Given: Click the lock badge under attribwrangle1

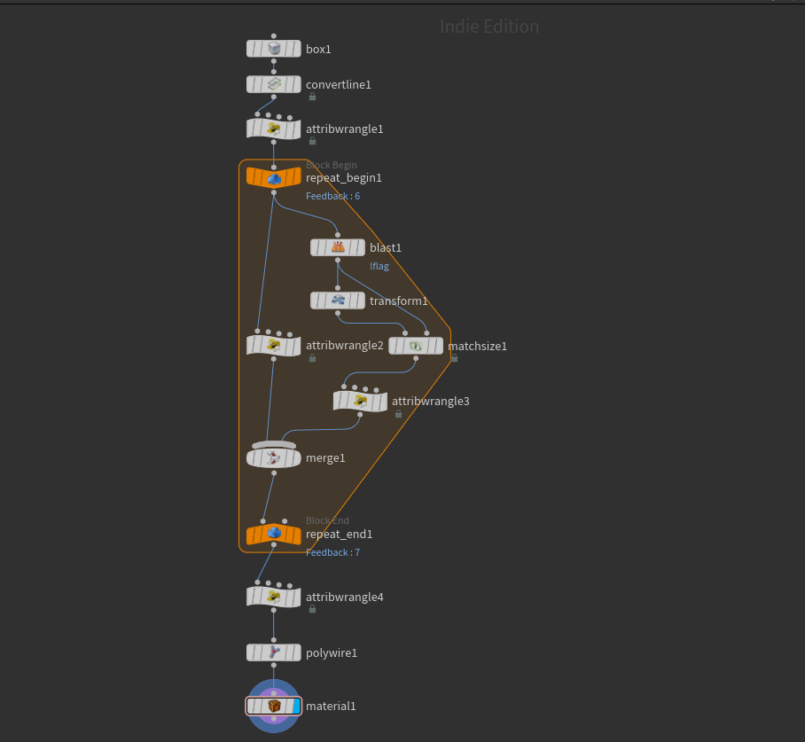Looking at the screenshot, I should point(312,141).
